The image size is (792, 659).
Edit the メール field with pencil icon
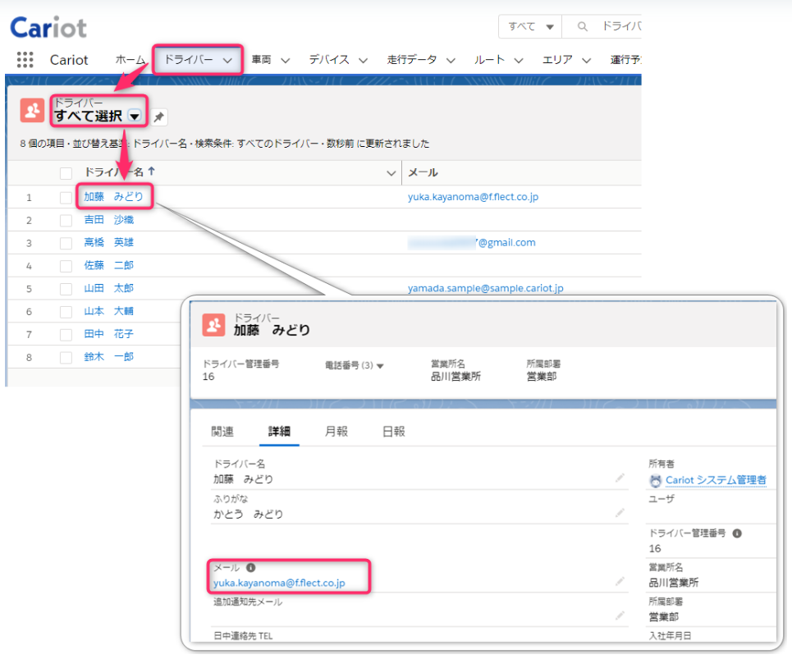(620, 582)
